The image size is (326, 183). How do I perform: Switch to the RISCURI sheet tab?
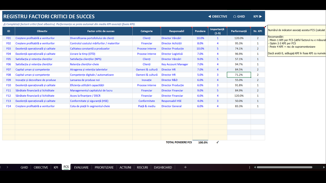[142, 167]
